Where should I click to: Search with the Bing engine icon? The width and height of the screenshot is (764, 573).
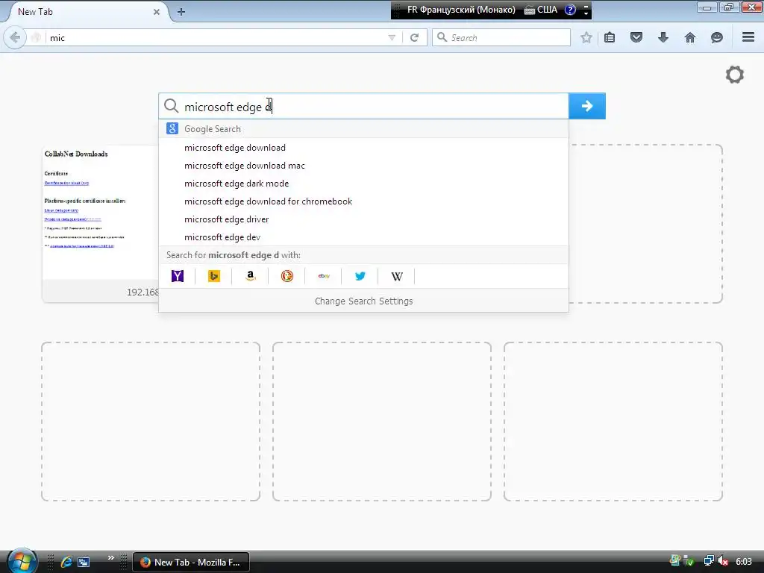click(213, 276)
